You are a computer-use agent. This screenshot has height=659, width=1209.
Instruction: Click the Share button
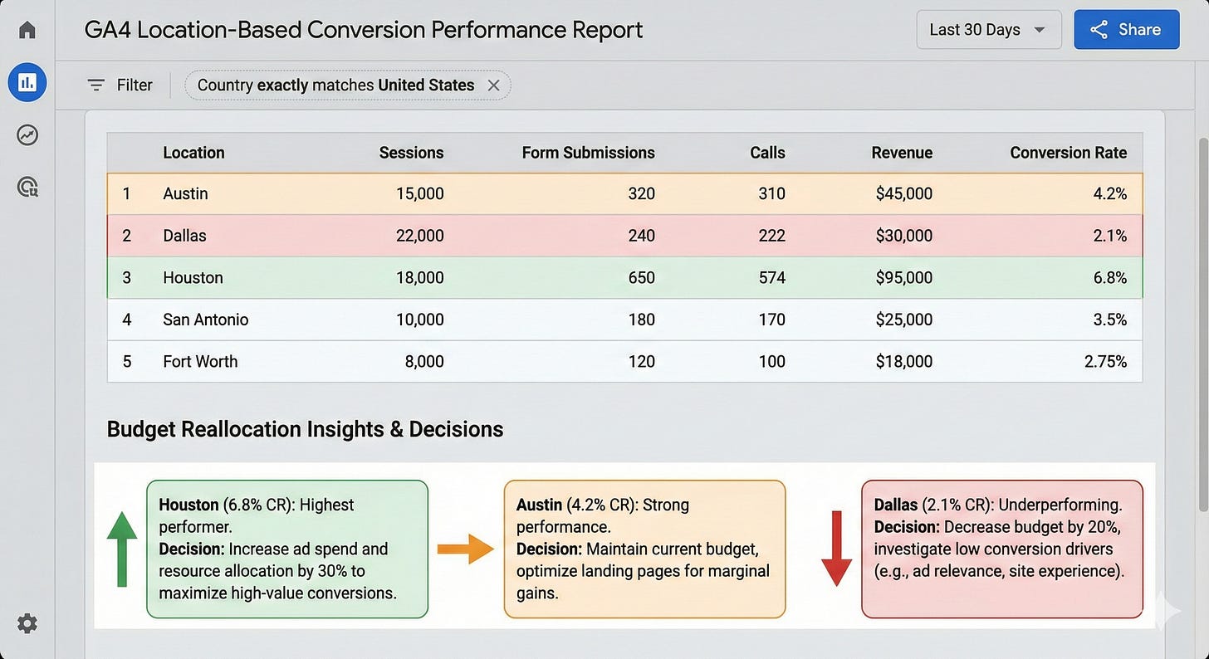tap(1126, 29)
